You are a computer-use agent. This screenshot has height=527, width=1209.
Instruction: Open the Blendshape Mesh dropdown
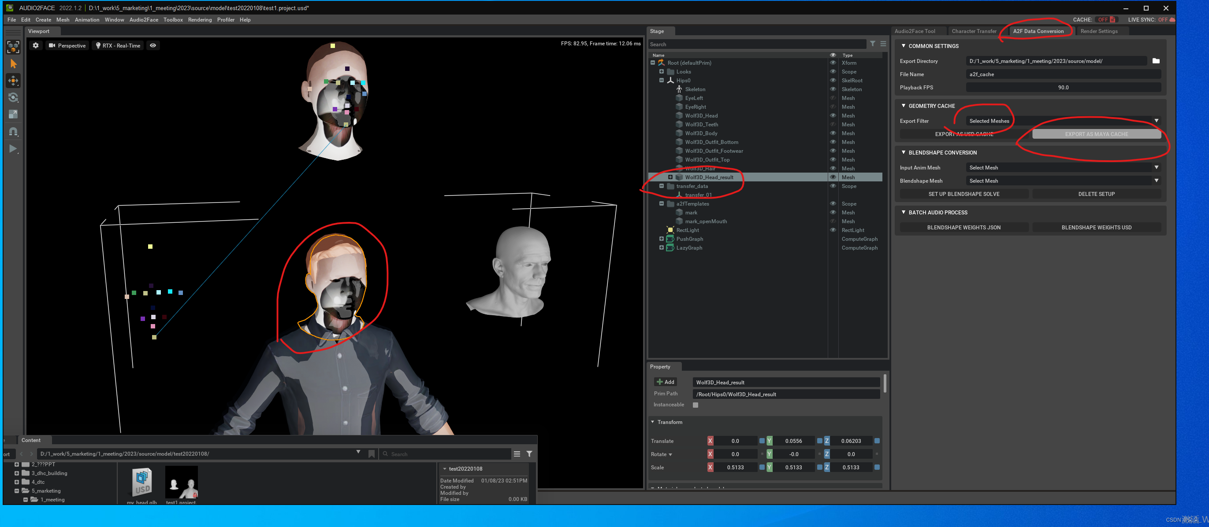tap(1063, 181)
